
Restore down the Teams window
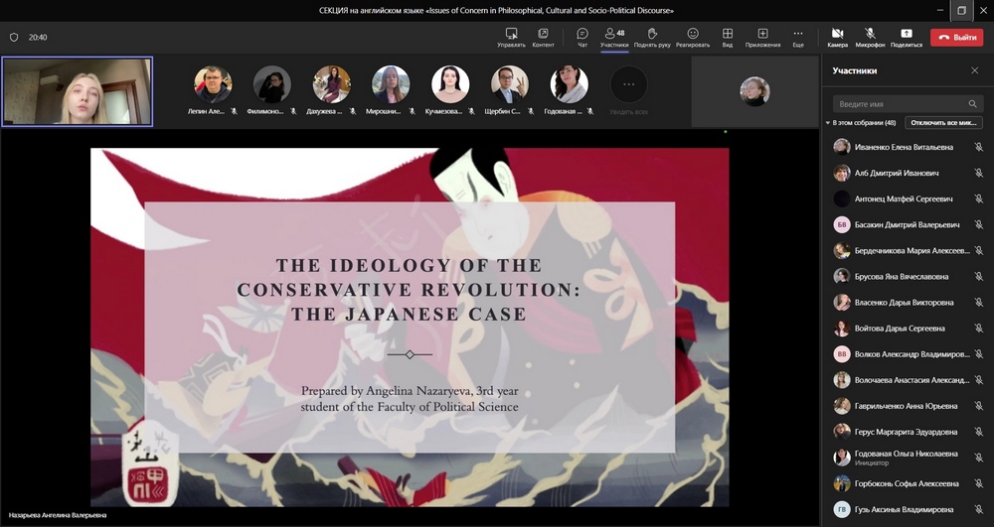pos(961,10)
